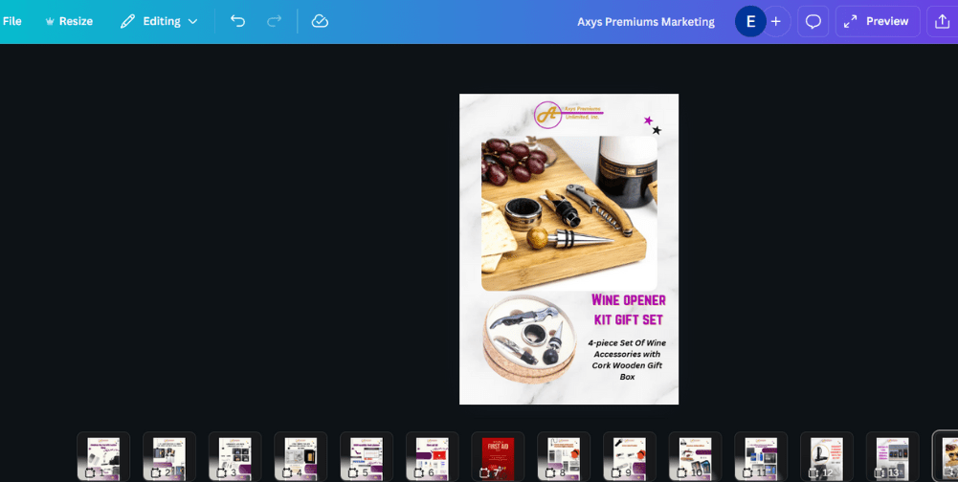Select the black star graphic
The image size is (958, 482).
[x=657, y=130]
